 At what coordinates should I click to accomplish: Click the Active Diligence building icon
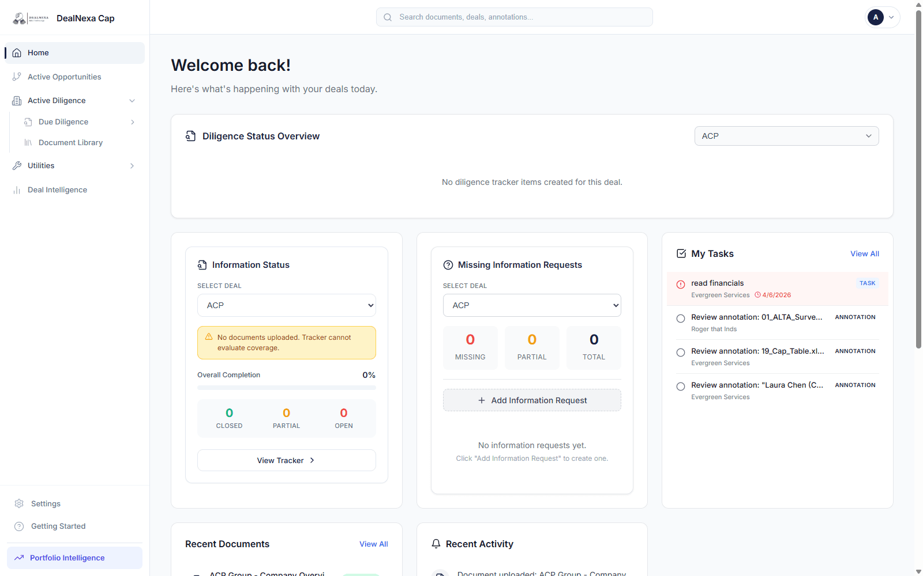[17, 101]
